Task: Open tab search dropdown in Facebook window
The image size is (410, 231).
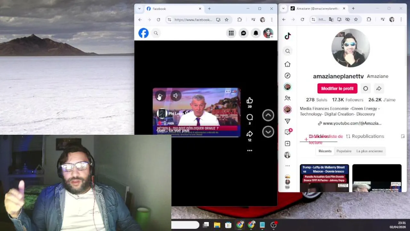Action: click(x=139, y=9)
